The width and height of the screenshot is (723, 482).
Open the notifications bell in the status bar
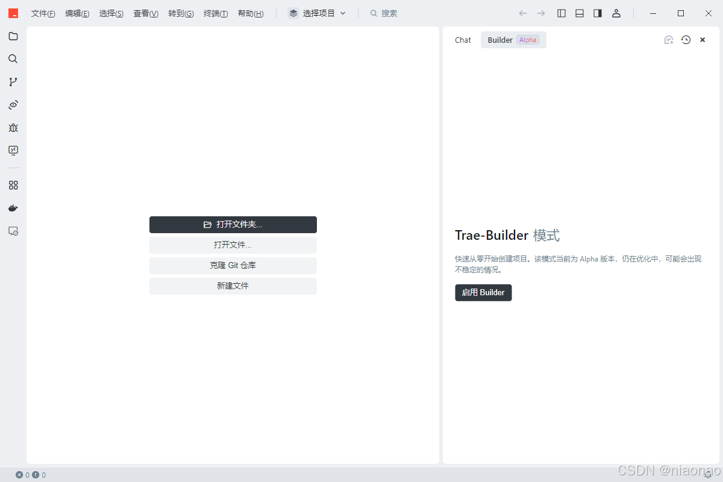click(x=708, y=475)
